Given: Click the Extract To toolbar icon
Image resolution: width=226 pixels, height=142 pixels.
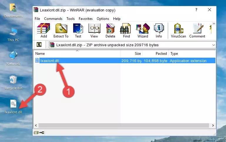Looking at the screenshot, I should [61, 30].
